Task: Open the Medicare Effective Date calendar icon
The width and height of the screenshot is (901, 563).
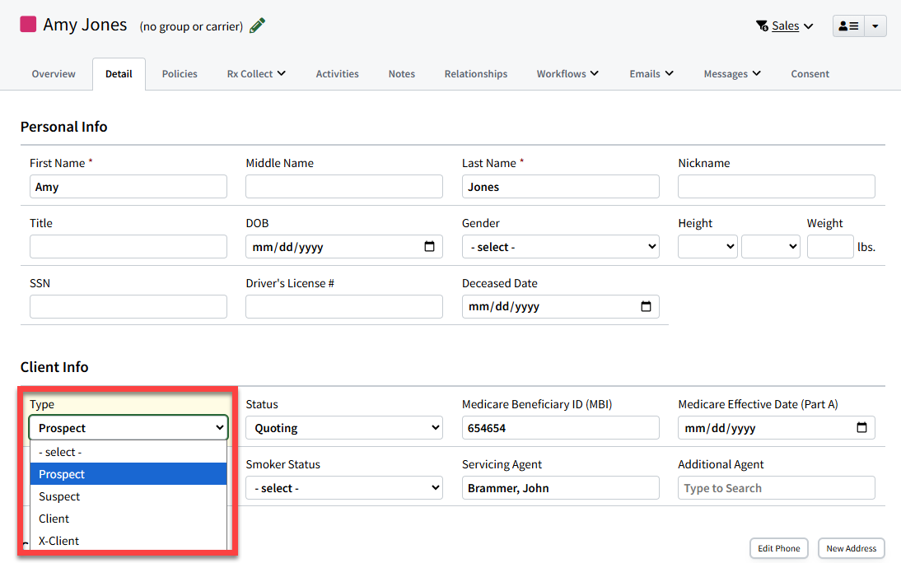Action: [861, 427]
